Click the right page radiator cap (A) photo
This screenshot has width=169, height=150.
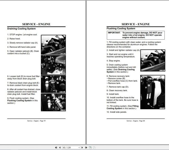click(153, 61)
